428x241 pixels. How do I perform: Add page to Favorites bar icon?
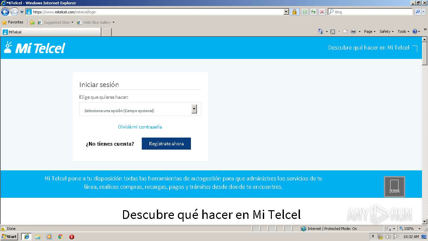coord(32,22)
